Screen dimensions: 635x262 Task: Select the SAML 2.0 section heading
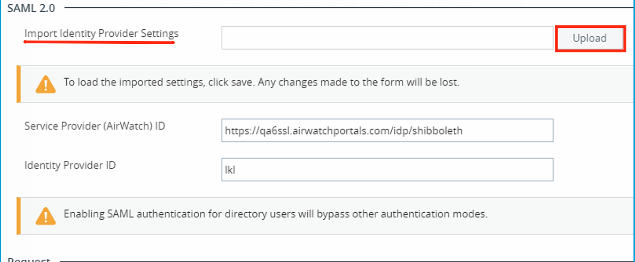[31, 8]
